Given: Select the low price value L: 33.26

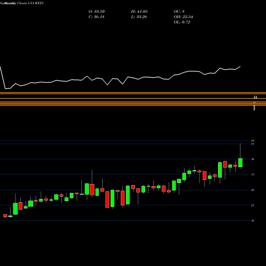Looking at the screenshot, I should tap(139, 17).
